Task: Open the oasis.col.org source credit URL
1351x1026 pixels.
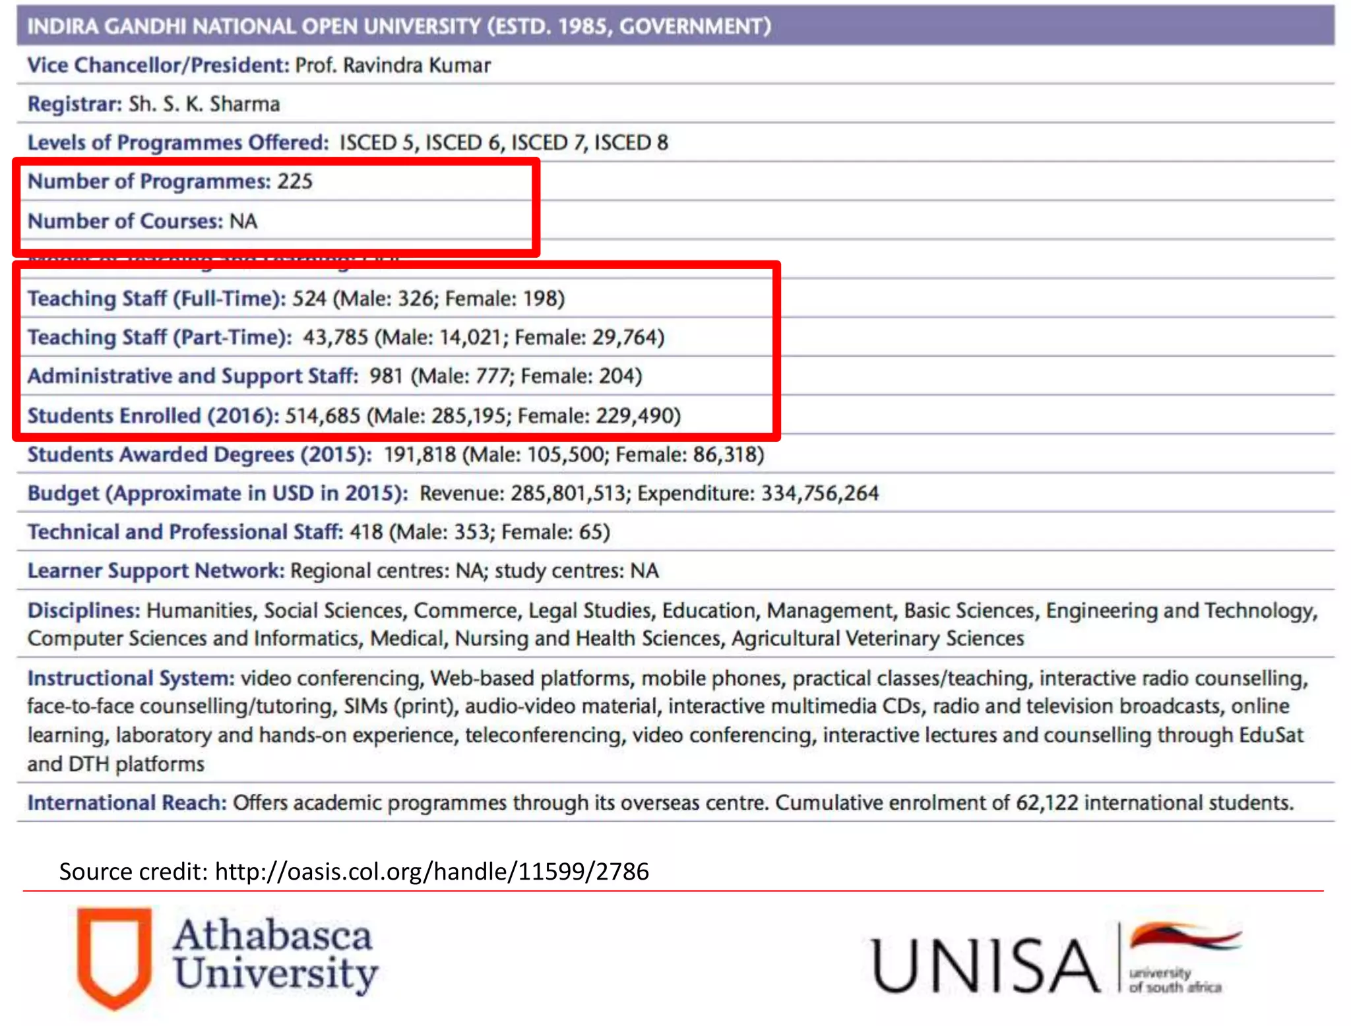Action: pyautogui.click(x=431, y=872)
